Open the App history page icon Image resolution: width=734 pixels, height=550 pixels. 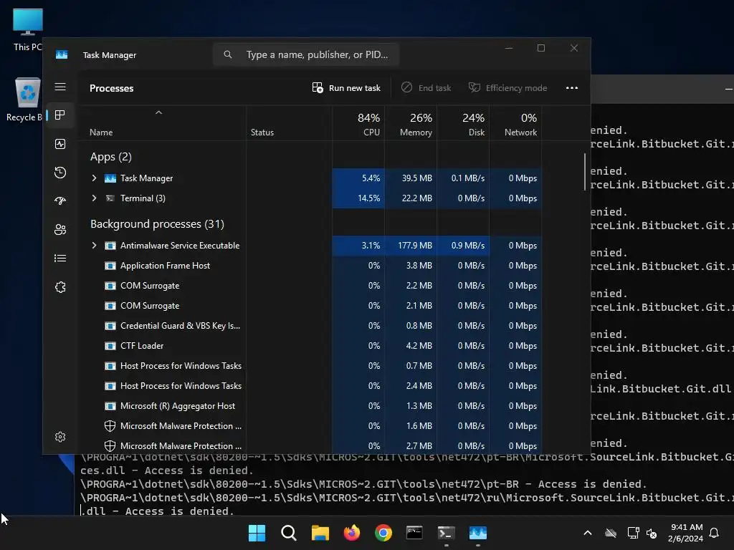coord(60,173)
